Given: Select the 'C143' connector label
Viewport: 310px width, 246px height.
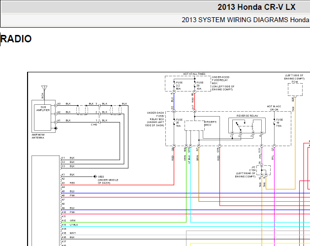Looking at the screenshot, I should point(94,124).
